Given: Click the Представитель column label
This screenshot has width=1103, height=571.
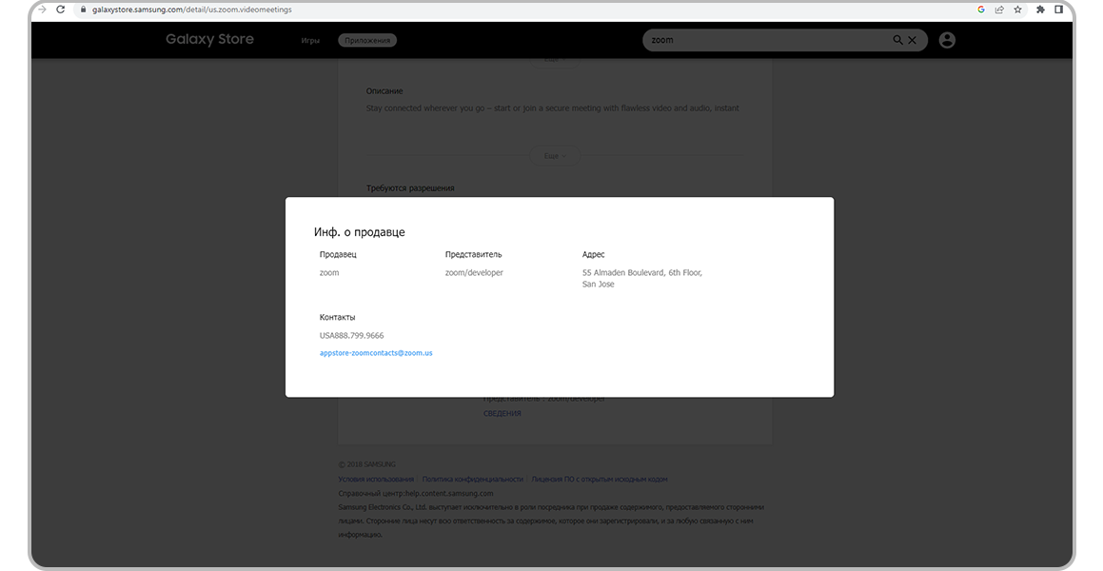Looking at the screenshot, I should [473, 254].
